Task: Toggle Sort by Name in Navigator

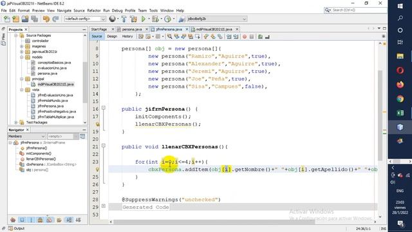Action: 69,220
